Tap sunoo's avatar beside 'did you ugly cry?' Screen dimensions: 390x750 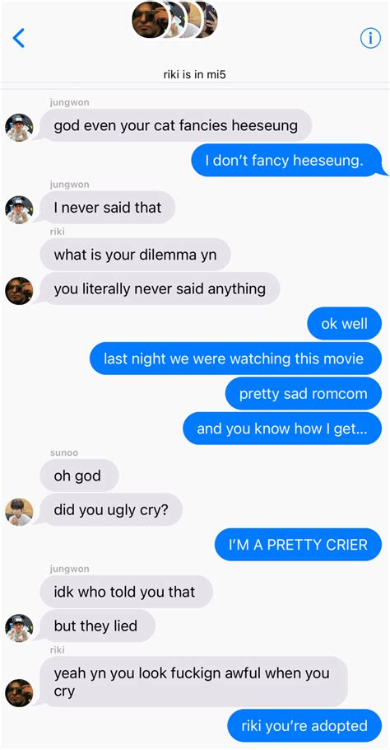[x=19, y=512]
